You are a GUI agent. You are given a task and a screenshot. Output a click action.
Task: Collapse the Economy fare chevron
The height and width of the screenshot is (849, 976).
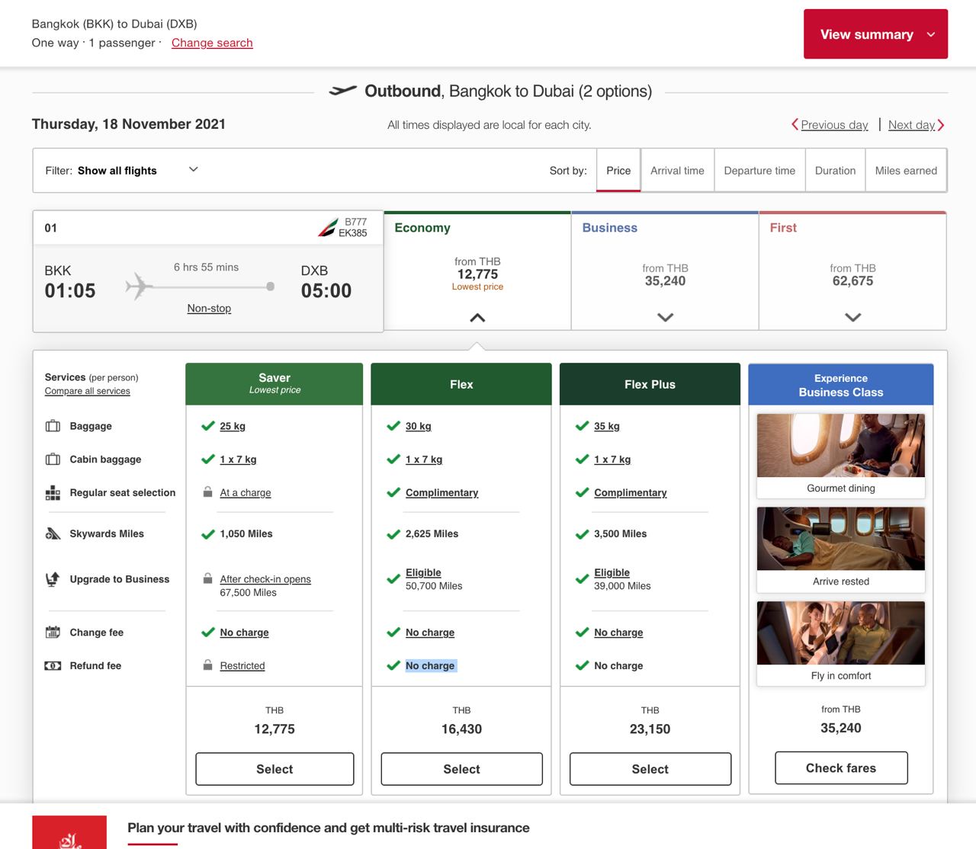click(477, 318)
